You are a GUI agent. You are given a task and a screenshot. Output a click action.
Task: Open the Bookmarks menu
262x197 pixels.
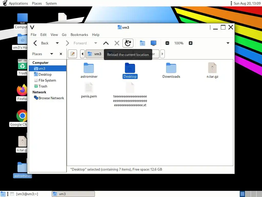click(79, 35)
